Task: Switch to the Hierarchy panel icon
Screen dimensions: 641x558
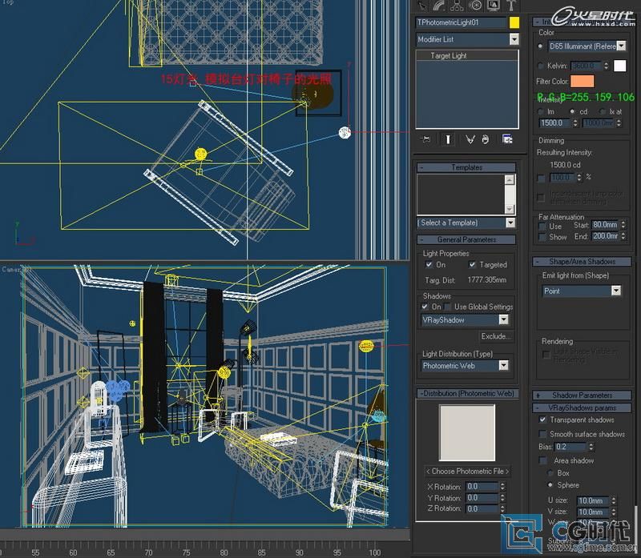Action: click(x=458, y=6)
